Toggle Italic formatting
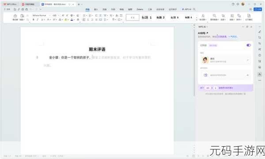 pos(38,20)
